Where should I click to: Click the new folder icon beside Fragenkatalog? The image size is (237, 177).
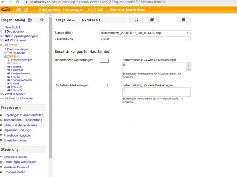pos(30,20)
